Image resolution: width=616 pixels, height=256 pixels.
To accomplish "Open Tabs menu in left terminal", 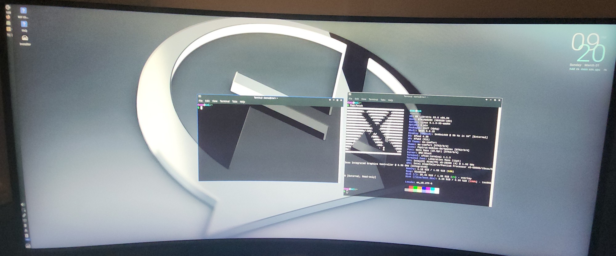I will click(x=235, y=101).
